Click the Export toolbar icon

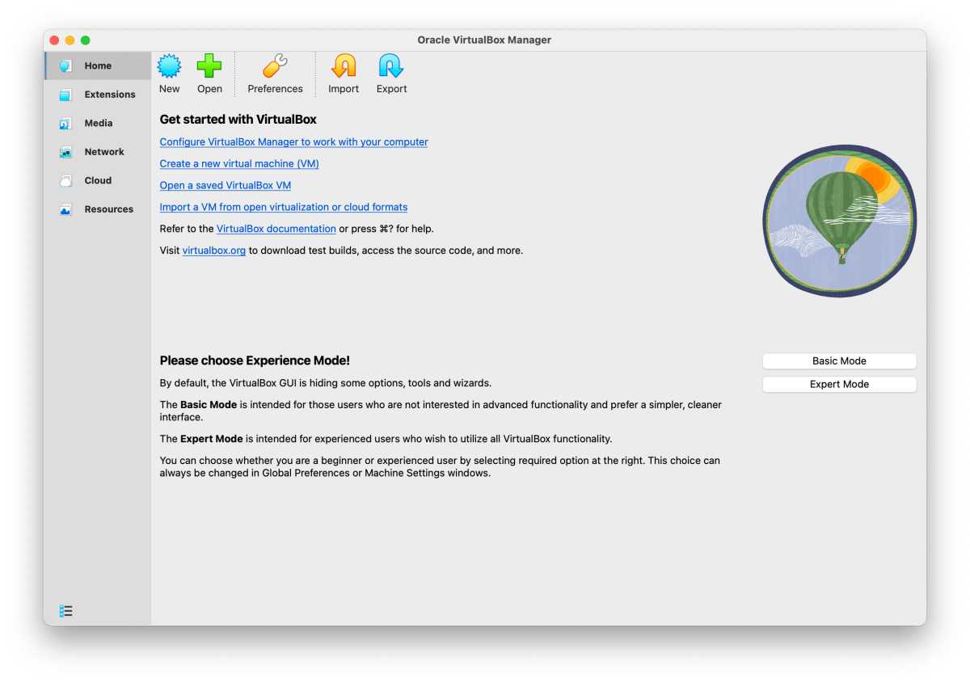coord(390,66)
